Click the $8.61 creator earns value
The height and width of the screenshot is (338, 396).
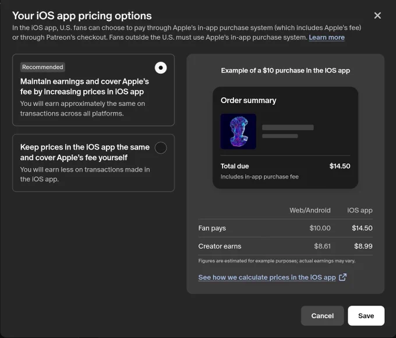[x=322, y=246]
